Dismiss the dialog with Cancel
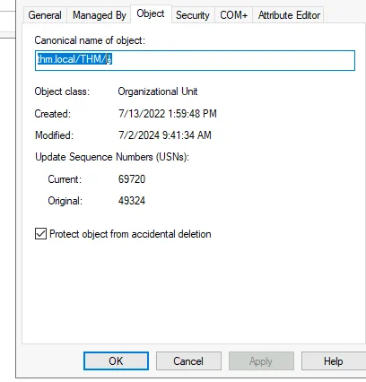 188,361
